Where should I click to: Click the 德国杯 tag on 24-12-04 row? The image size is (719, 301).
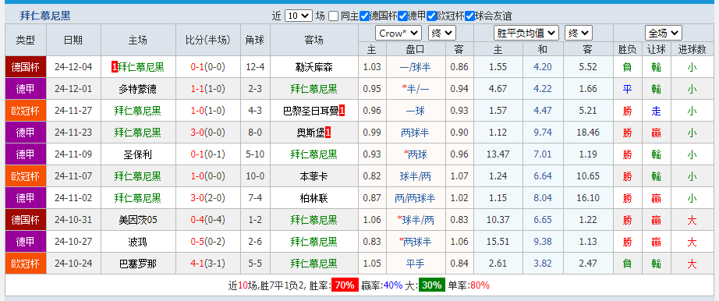[26, 67]
